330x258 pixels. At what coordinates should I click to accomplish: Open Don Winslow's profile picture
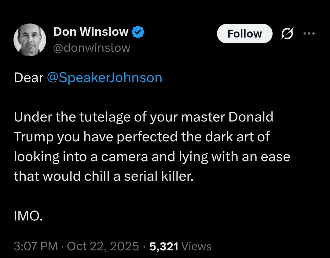30,40
